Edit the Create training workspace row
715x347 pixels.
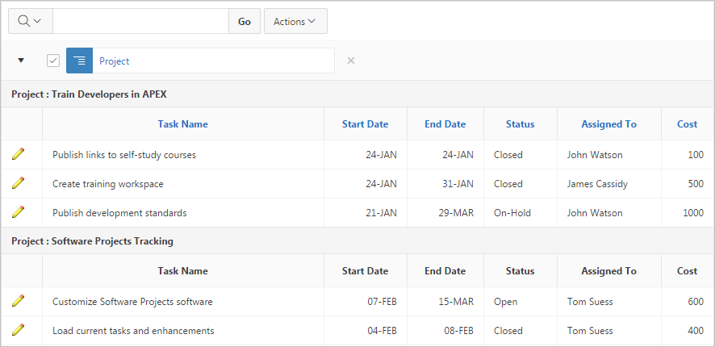click(x=19, y=183)
